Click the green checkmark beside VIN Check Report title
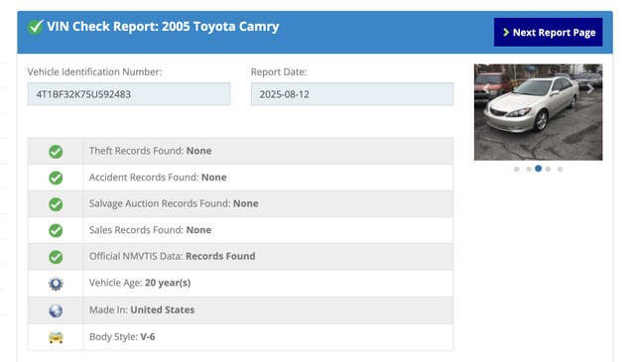636x362 pixels. [36, 27]
